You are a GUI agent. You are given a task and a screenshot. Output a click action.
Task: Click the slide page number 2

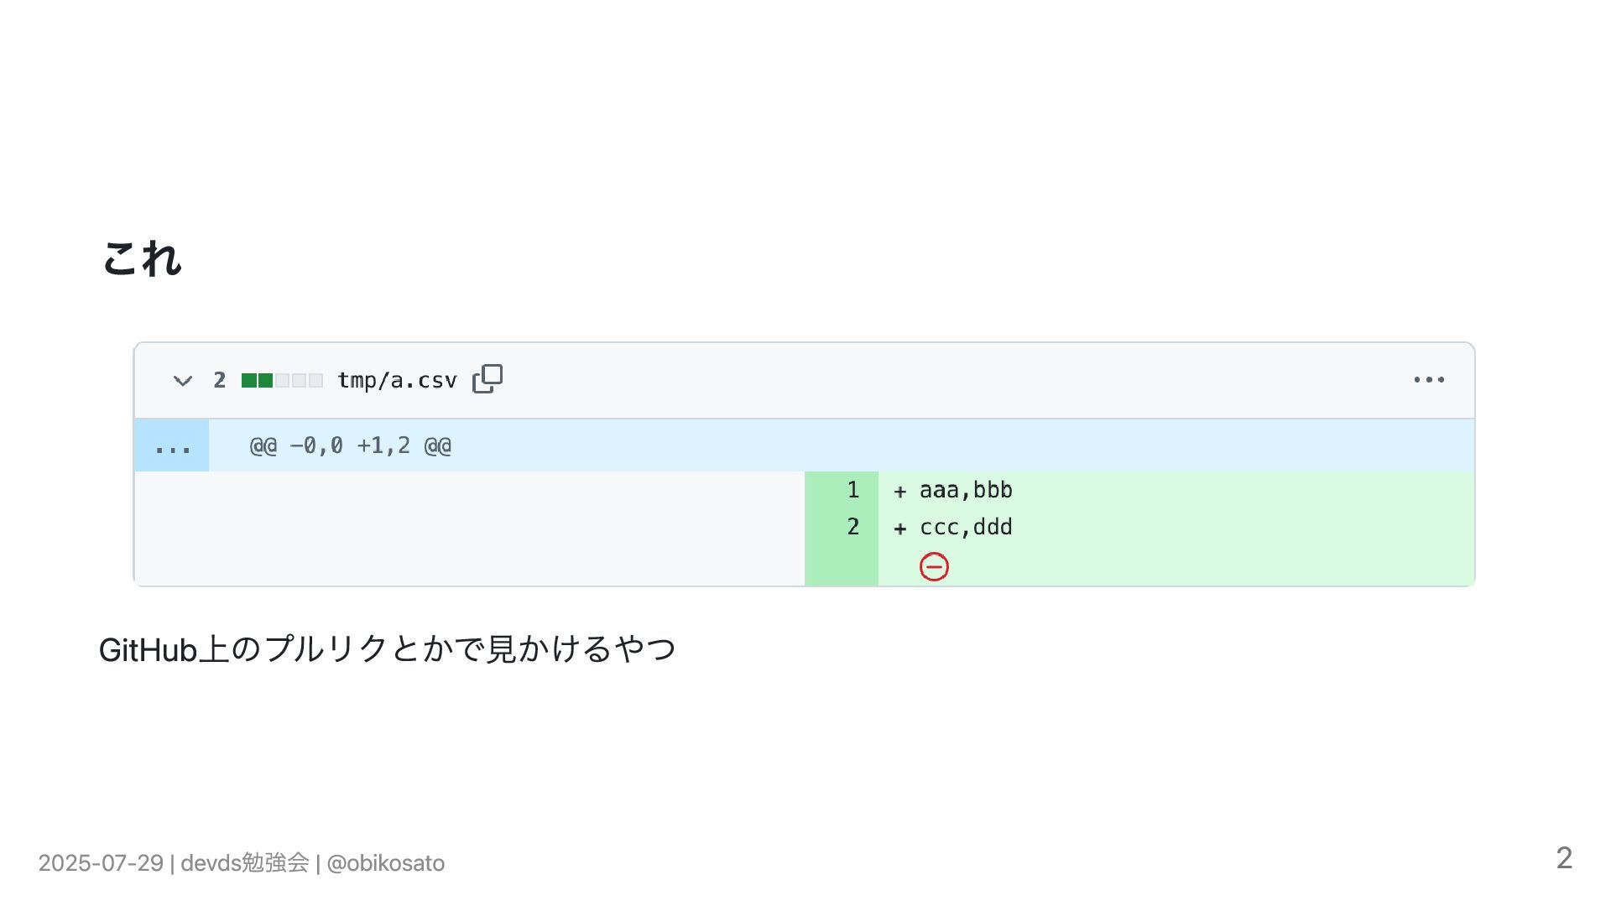1564,858
